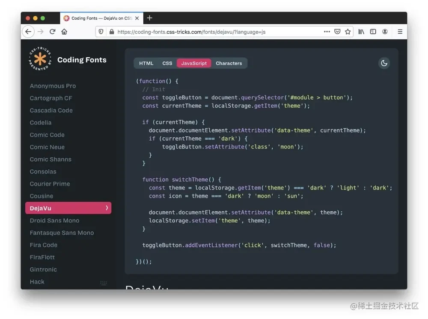428x319 pixels.
Task: Choose FiraFlott font in sidebar
Action: pos(42,257)
